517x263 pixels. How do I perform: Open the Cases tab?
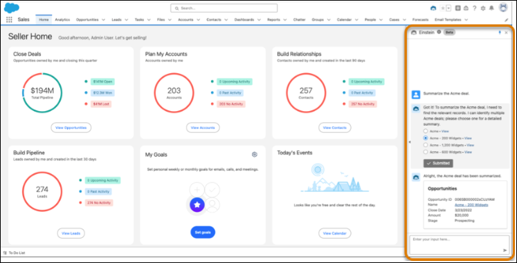394,20
